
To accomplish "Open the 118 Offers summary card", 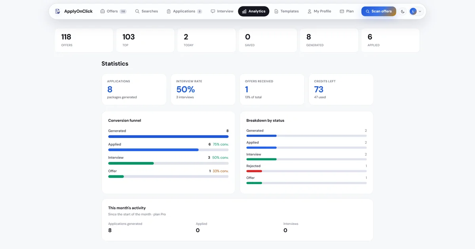I will tap(84, 40).
